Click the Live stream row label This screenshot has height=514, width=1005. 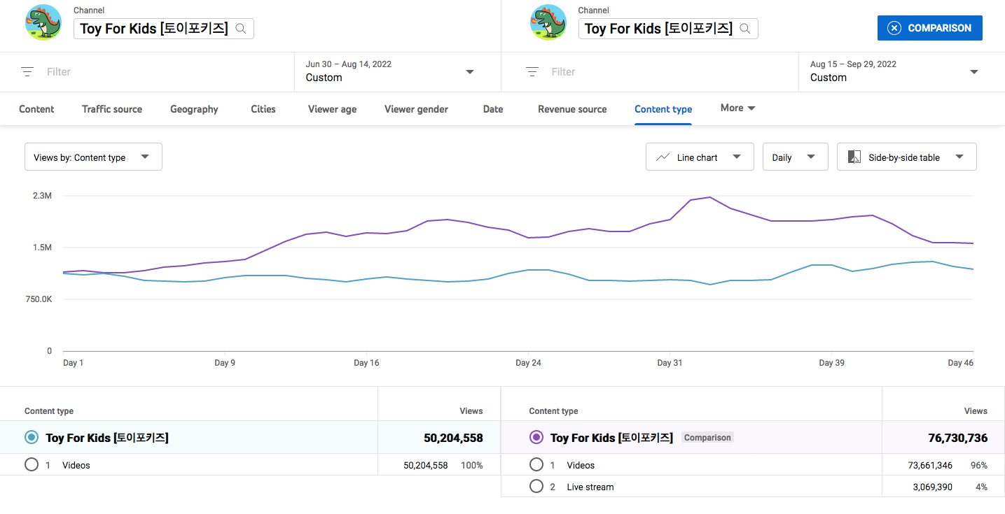pyautogui.click(x=590, y=487)
